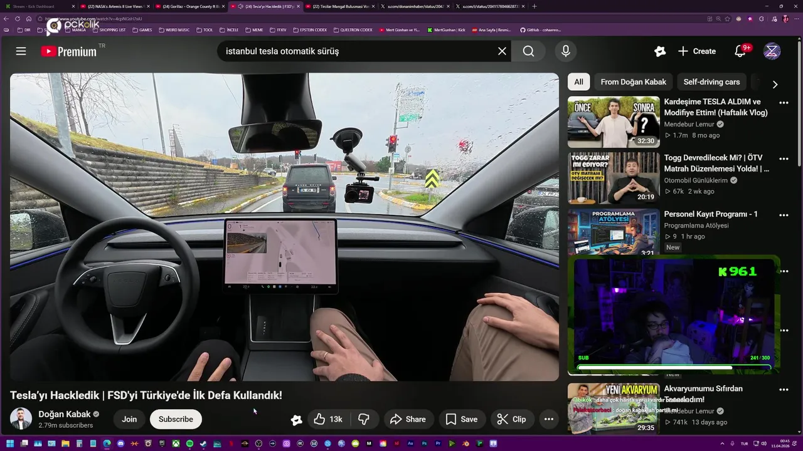The width and height of the screenshot is (803, 451).
Task: Click the main video player
Action: (x=284, y=227)
